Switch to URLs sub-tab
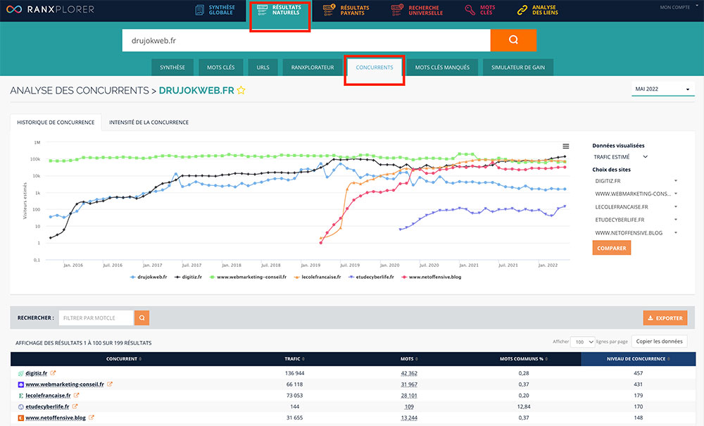Screen dimensions: 704x426 [x=263, y=68]
